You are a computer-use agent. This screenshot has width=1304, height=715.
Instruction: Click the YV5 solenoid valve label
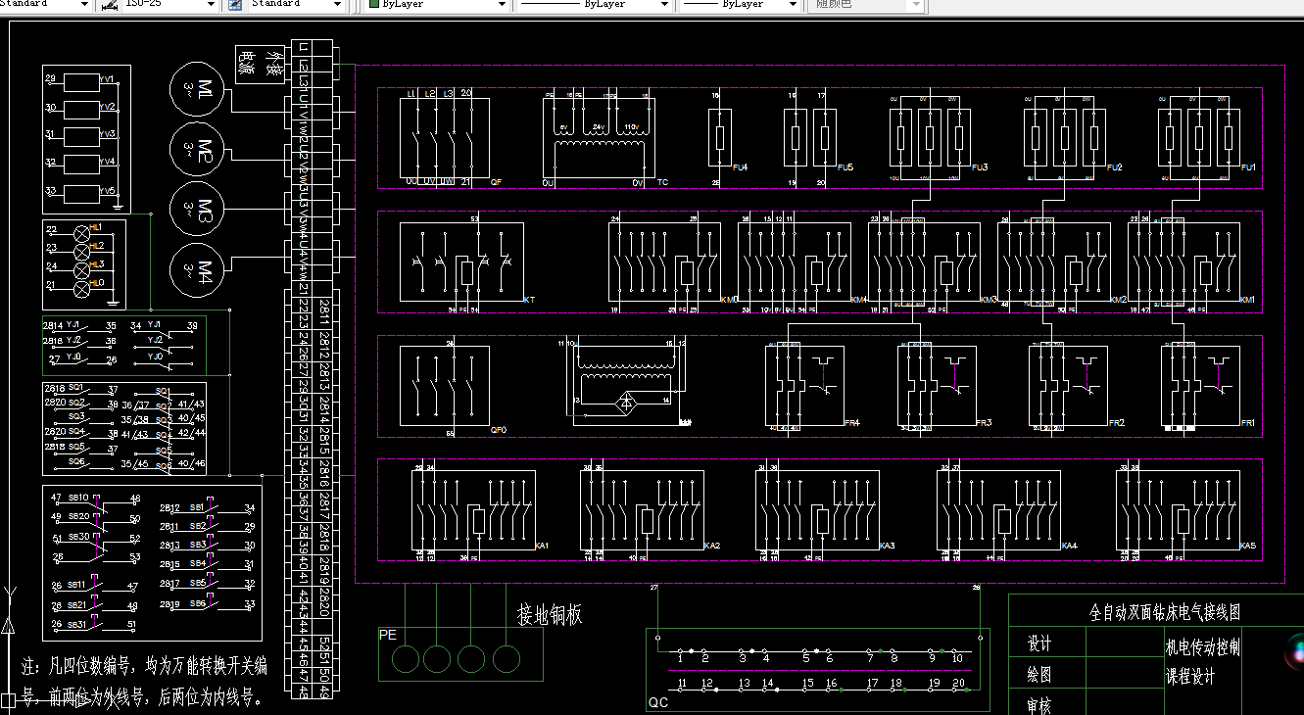point(108,191)
